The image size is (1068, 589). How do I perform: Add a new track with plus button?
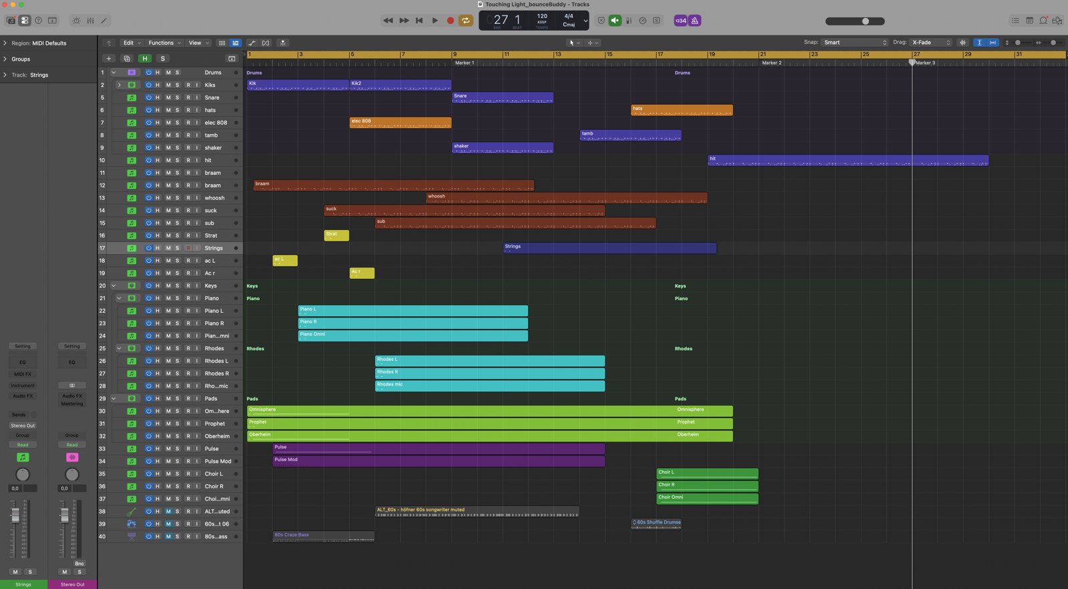[x=109, y=59]
